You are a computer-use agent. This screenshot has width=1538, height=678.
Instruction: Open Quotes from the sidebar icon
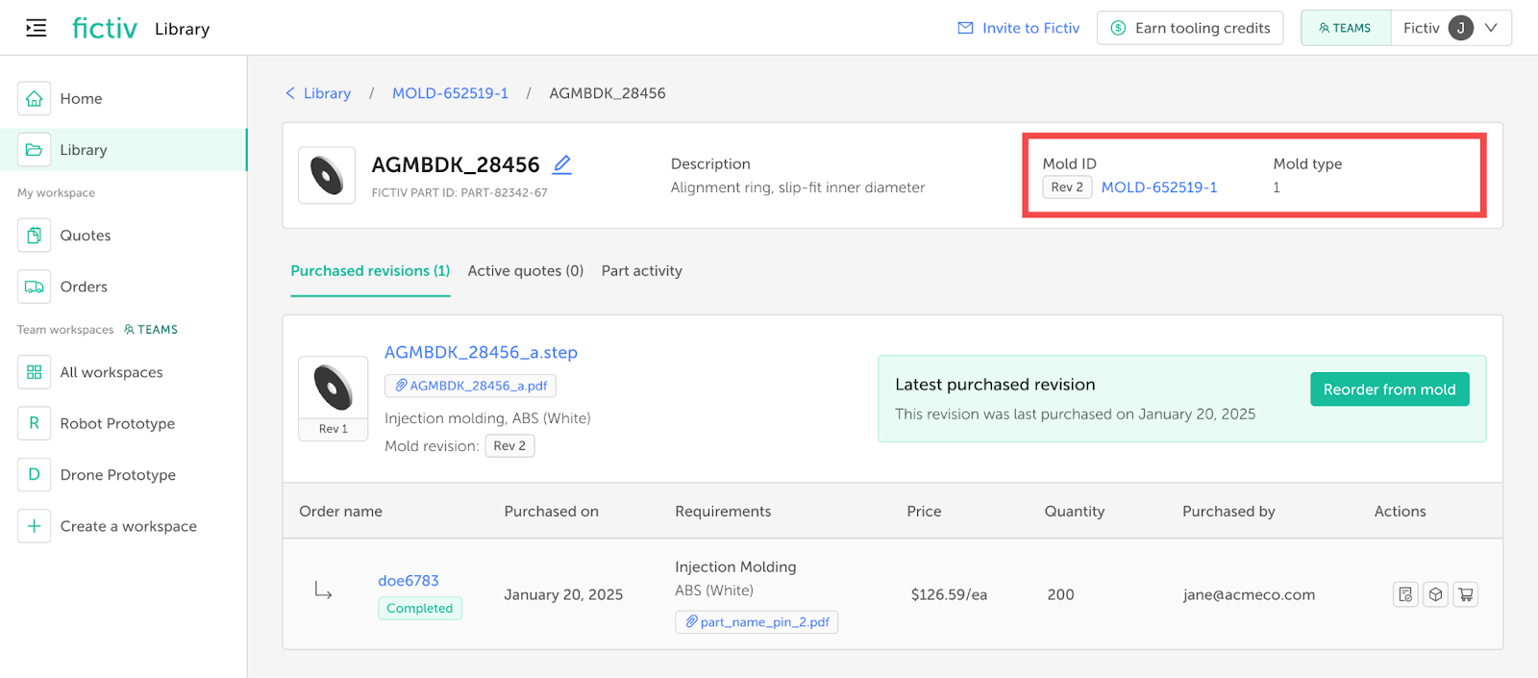(34, 236)
